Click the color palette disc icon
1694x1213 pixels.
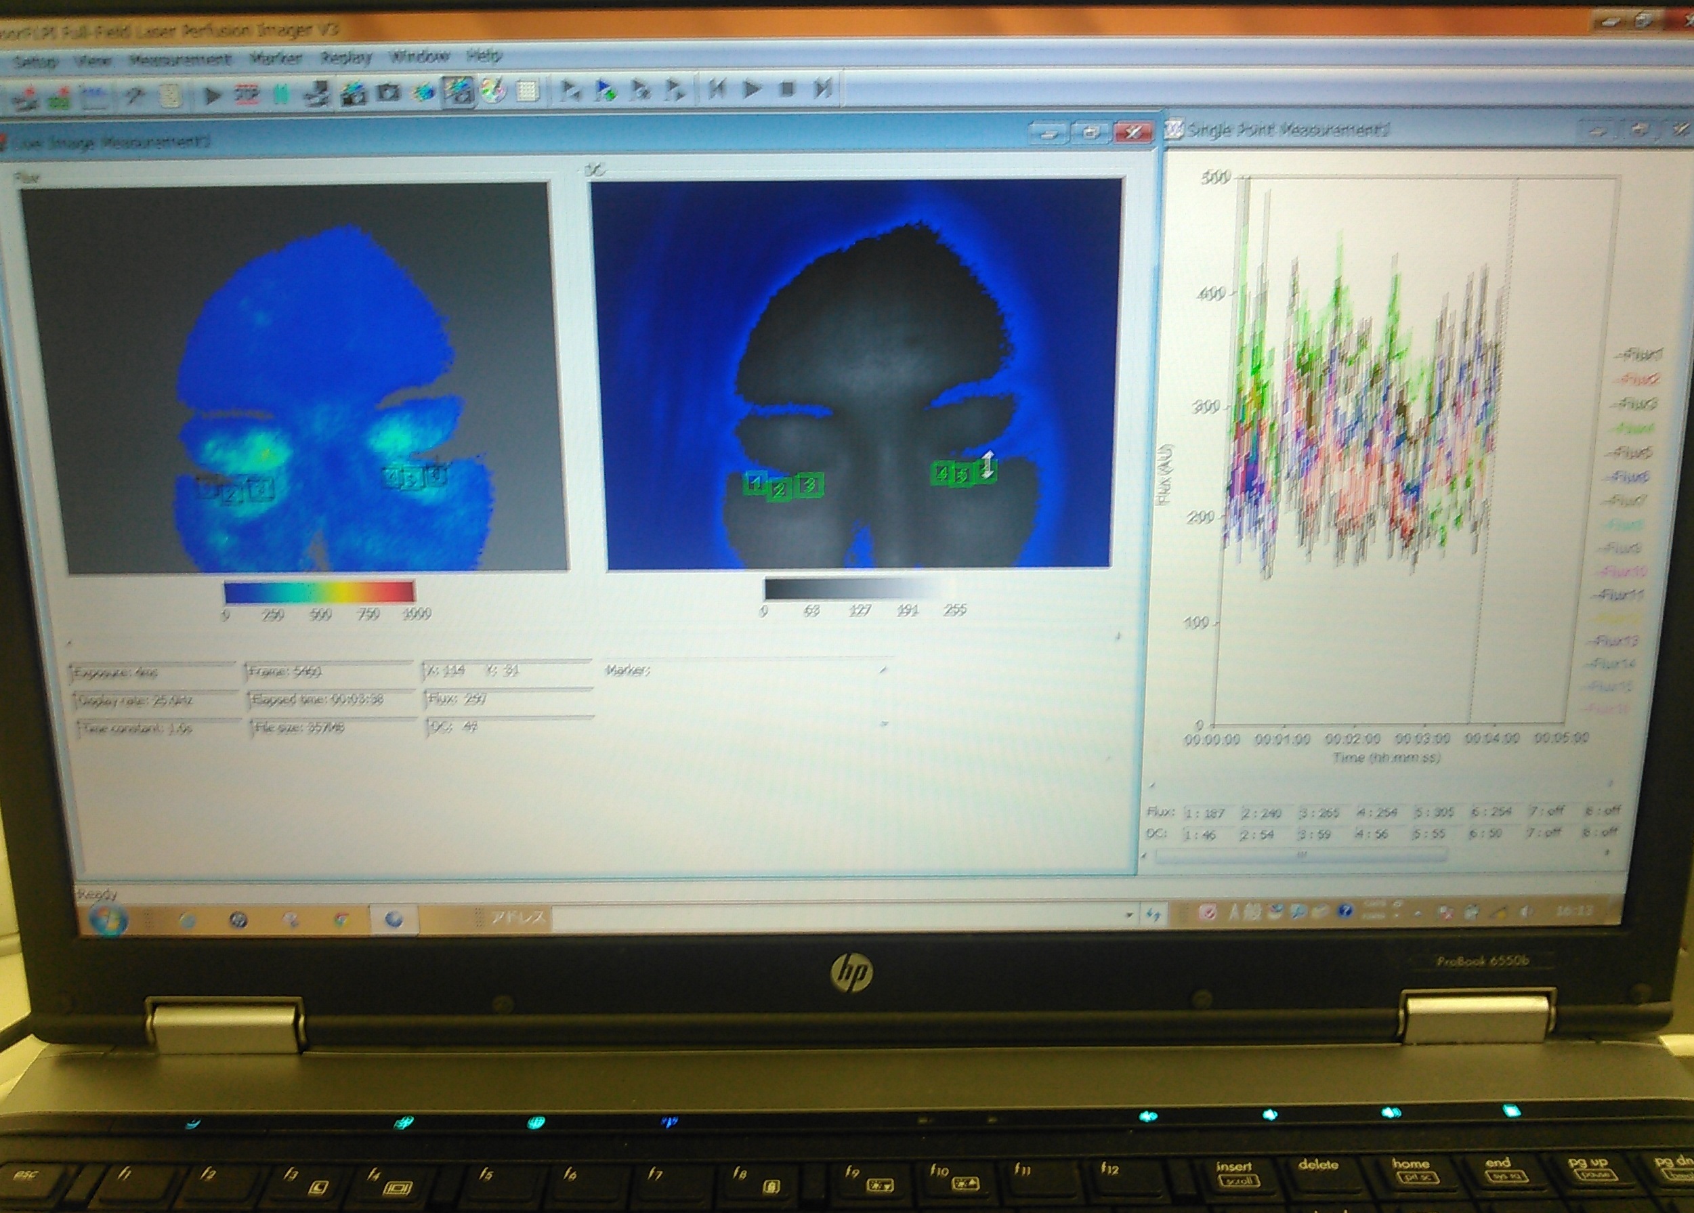(493, 91)
